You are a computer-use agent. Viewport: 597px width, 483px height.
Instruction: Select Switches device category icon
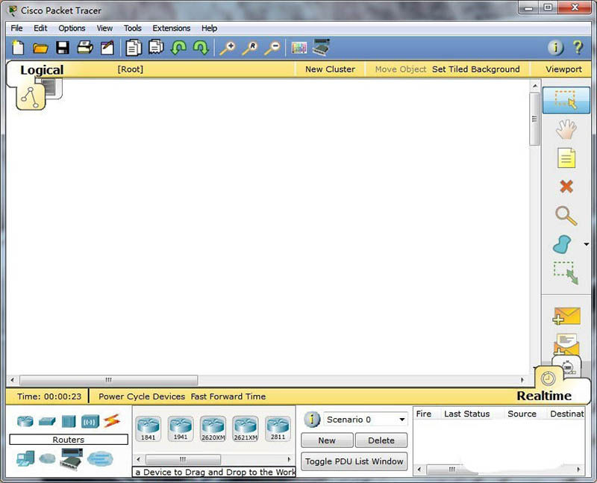(x=47, y=421)
